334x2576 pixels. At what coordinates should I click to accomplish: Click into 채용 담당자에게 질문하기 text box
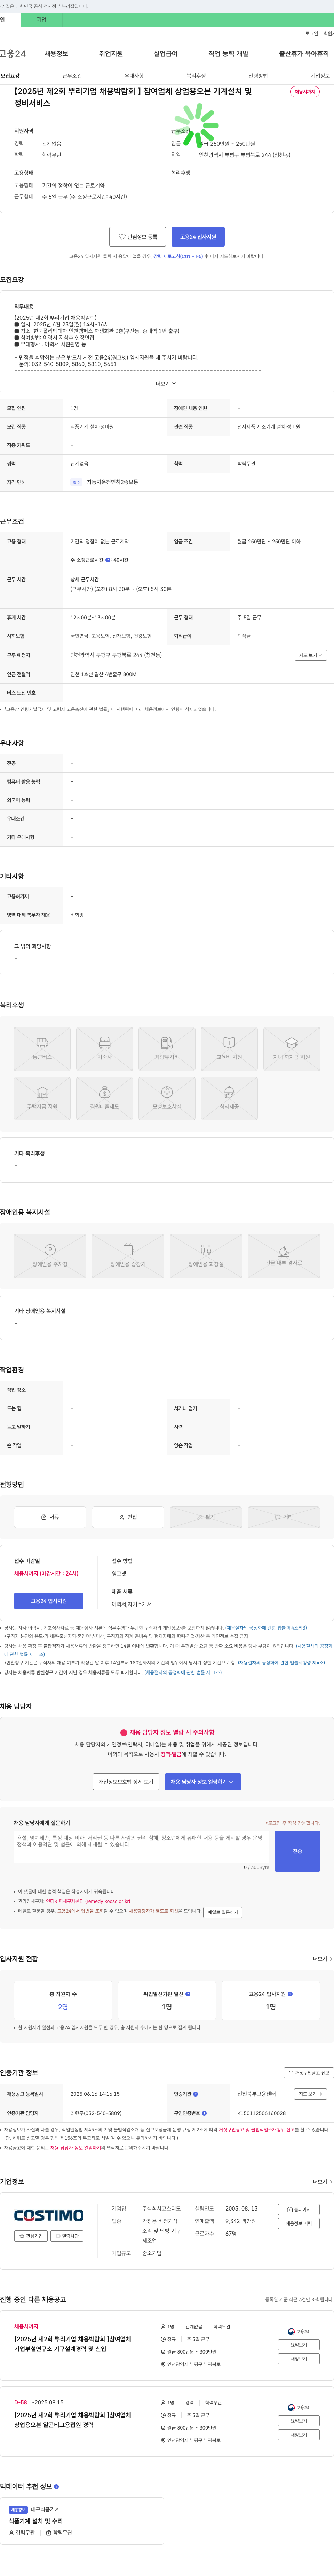coord(142,1847)
